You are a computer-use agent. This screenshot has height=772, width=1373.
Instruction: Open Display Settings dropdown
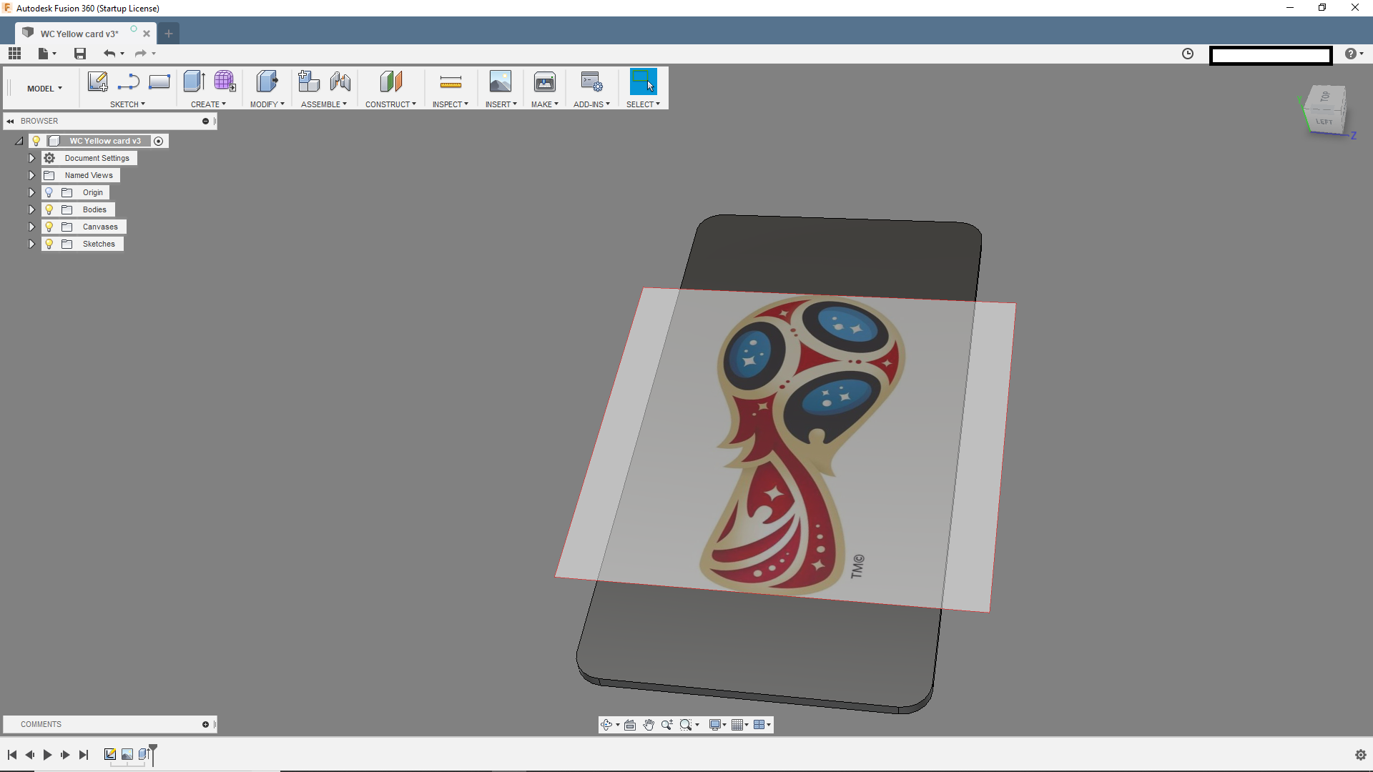(x=717, y=725)
